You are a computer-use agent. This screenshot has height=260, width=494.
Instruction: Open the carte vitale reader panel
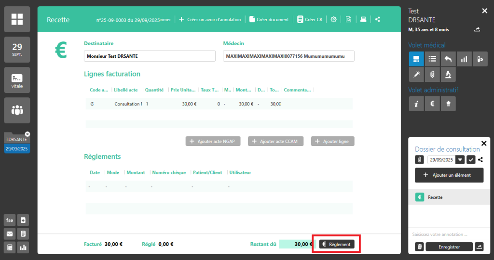(17, 80)
